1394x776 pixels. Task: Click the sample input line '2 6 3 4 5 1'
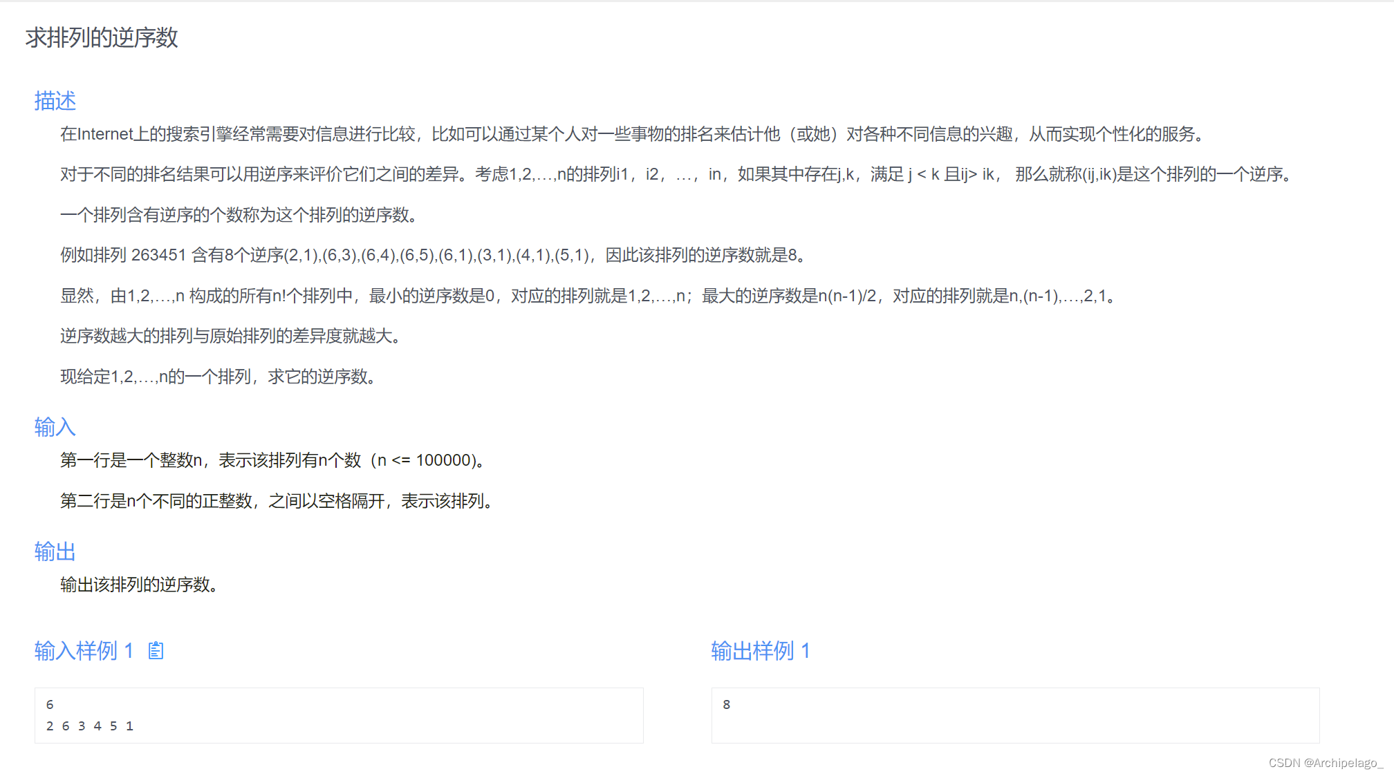tap(90, 726)
